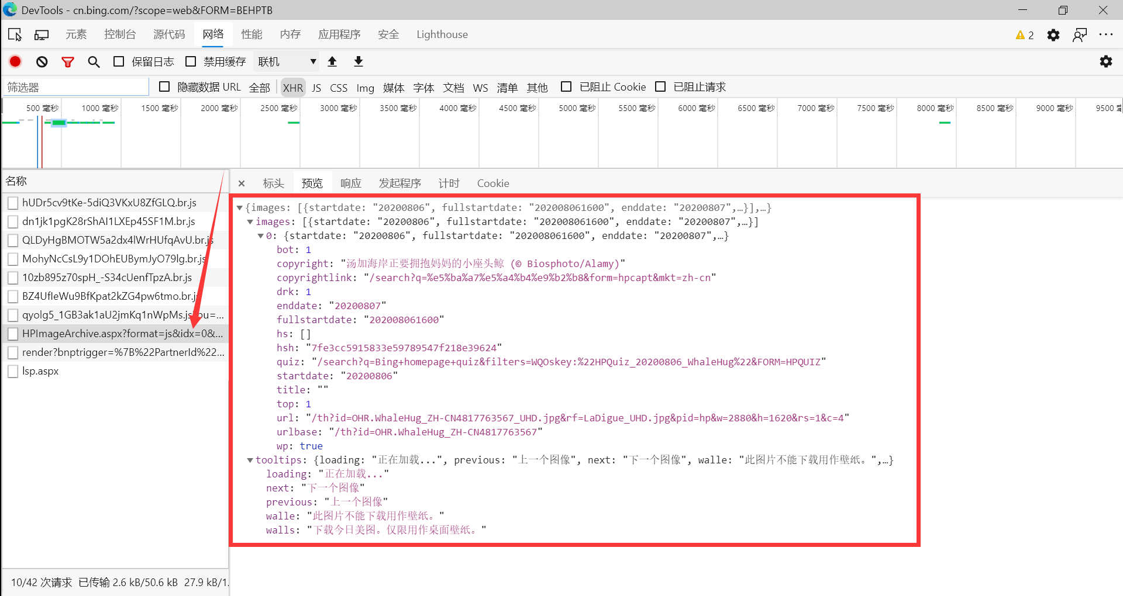Switch to the 响应 tab
This screenshot has height=596, width=1123.
350,183
